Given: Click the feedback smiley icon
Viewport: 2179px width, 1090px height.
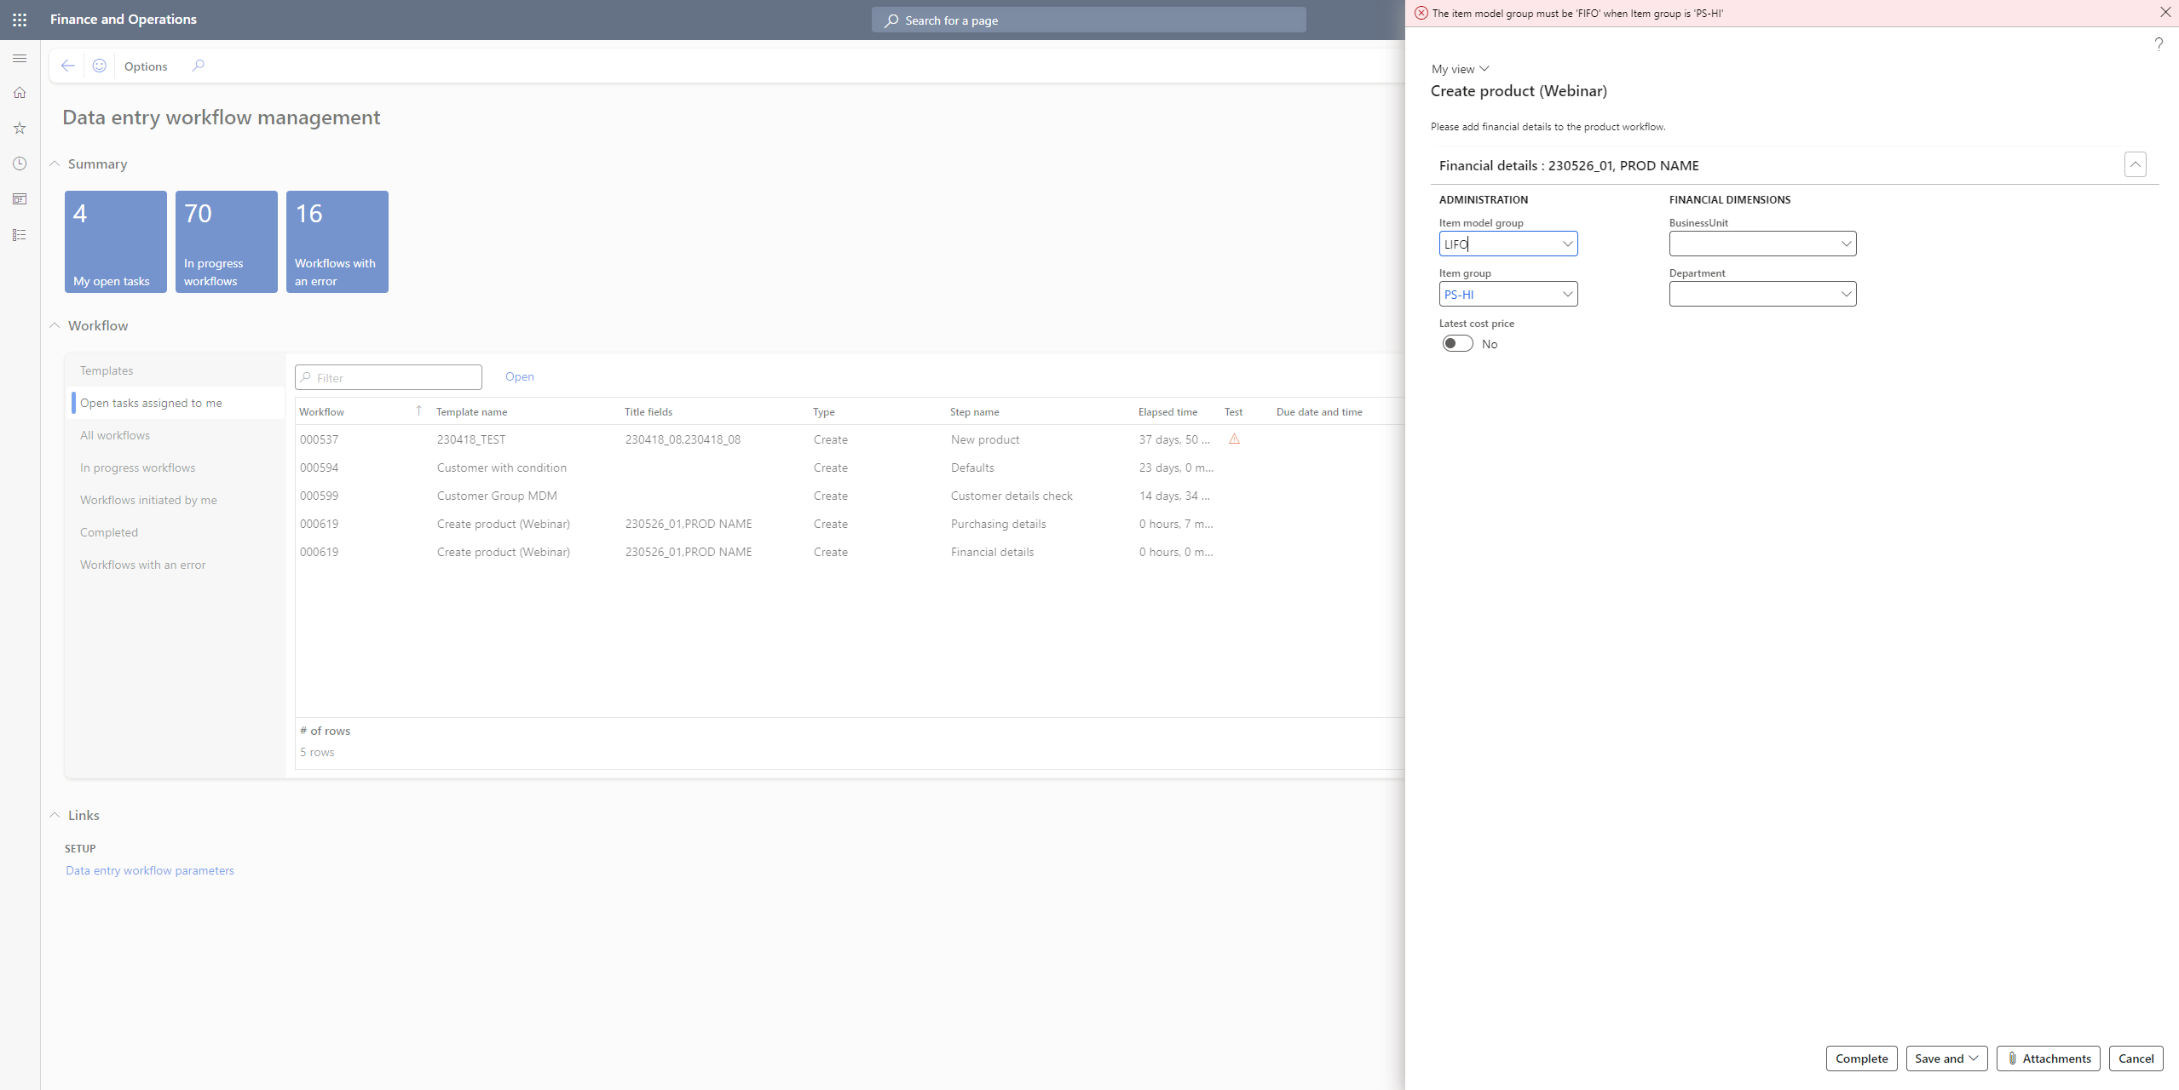Looking at the screenshot, I should pyautogui.click(x=100, y=66).
